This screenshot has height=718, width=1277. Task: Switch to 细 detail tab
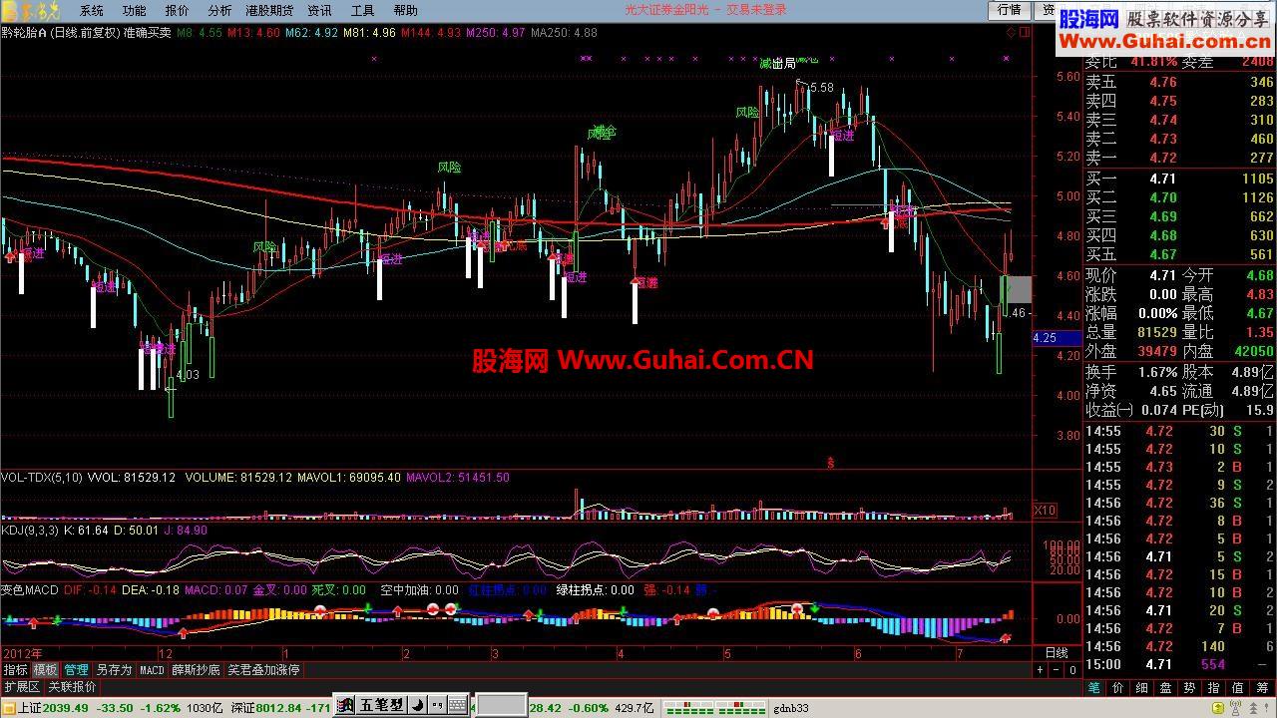click(1142, 687)
